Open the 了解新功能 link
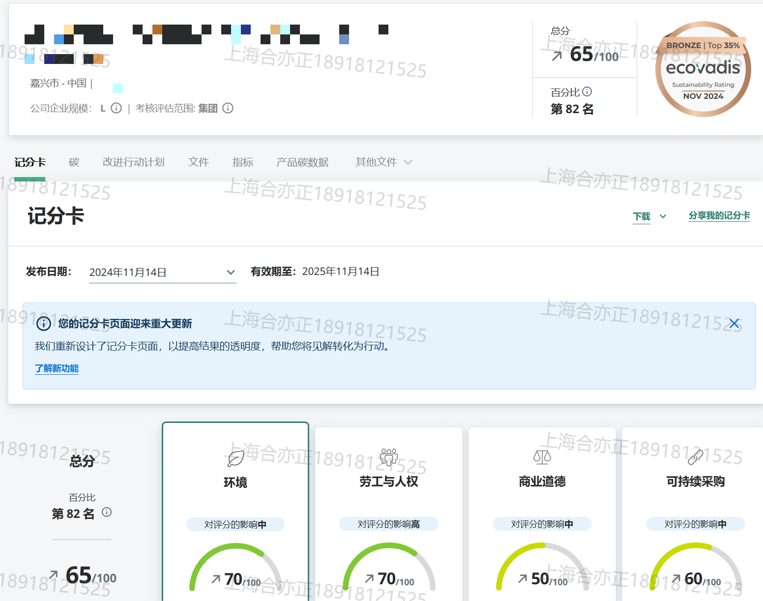 tap(57, 368)
